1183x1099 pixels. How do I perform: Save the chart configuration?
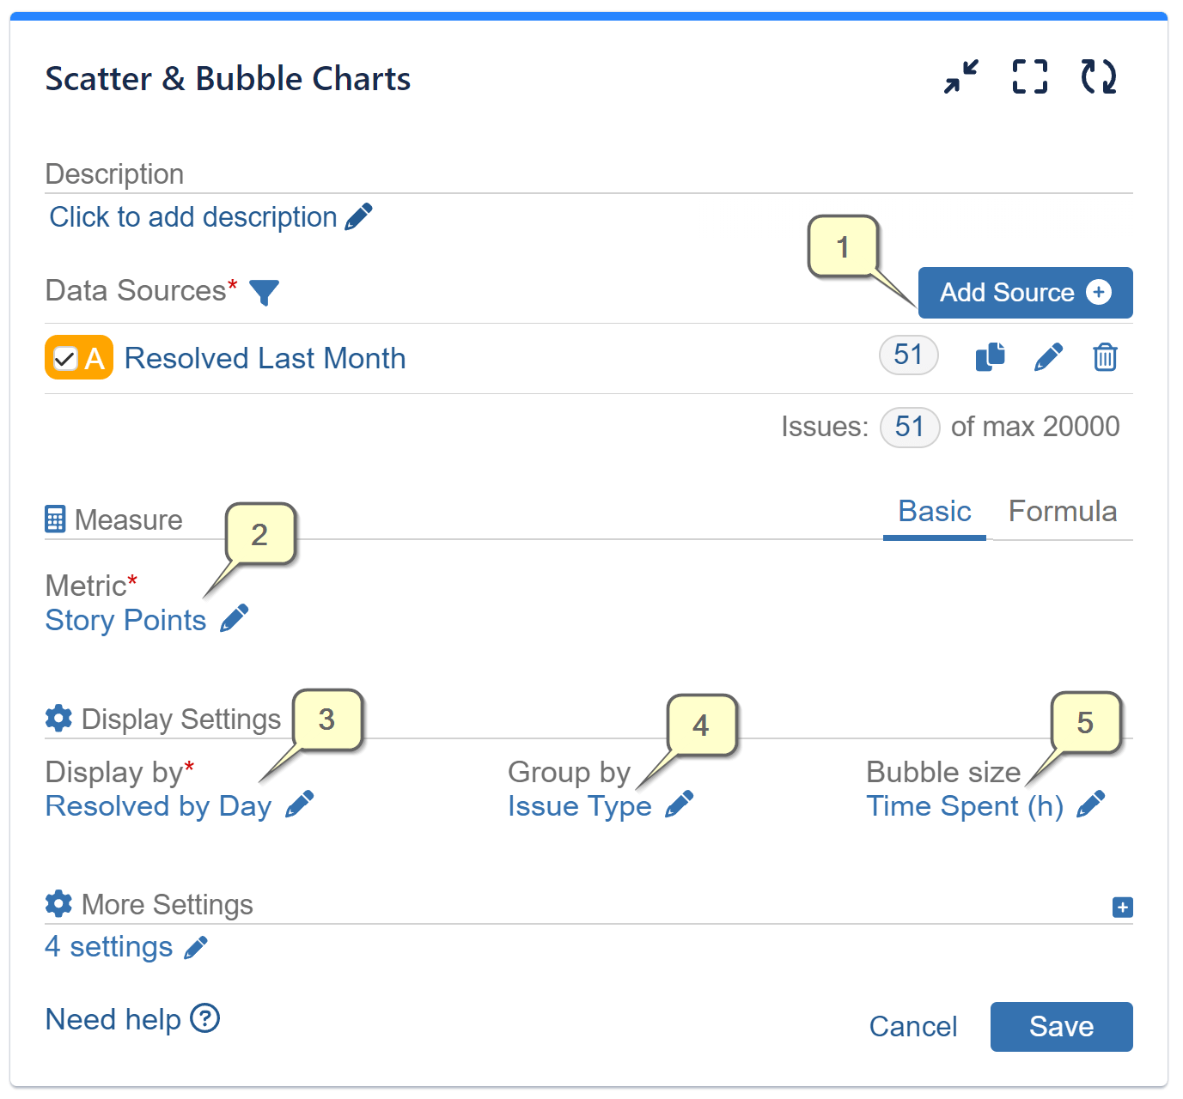1061,1027
